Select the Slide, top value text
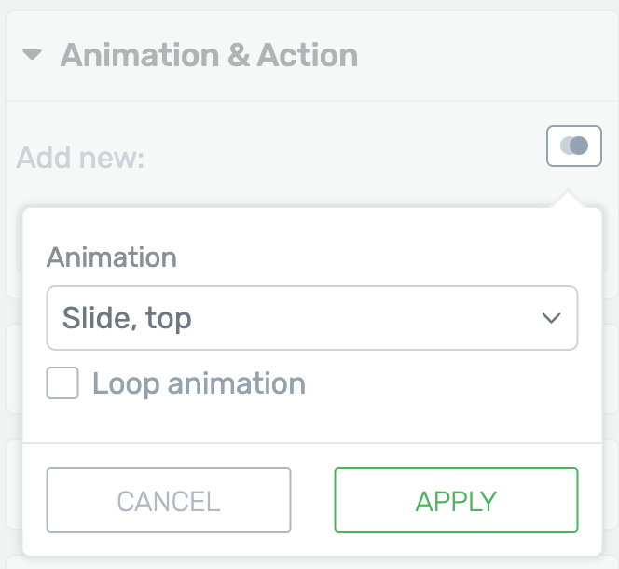 [x=127, y=318]
